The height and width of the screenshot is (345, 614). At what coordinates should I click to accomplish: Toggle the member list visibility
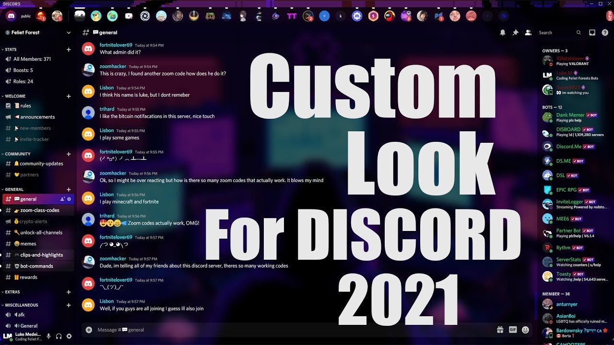tap(528, 33)
